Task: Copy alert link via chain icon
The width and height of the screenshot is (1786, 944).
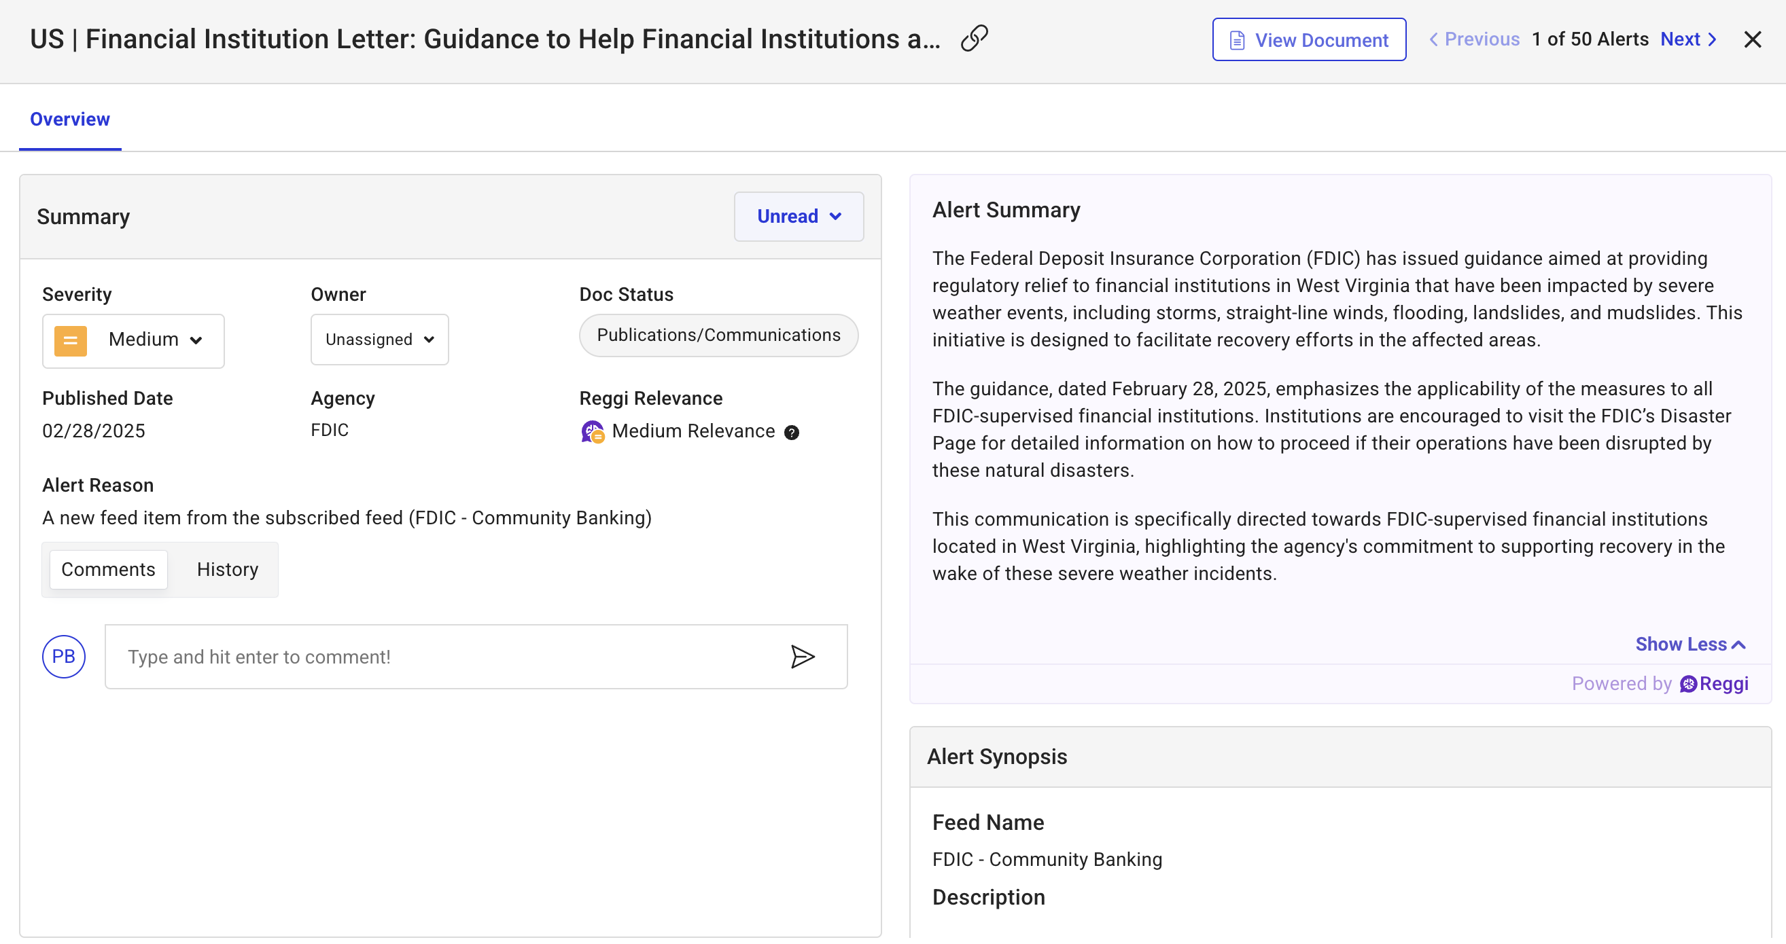Action: pos(973,39)
